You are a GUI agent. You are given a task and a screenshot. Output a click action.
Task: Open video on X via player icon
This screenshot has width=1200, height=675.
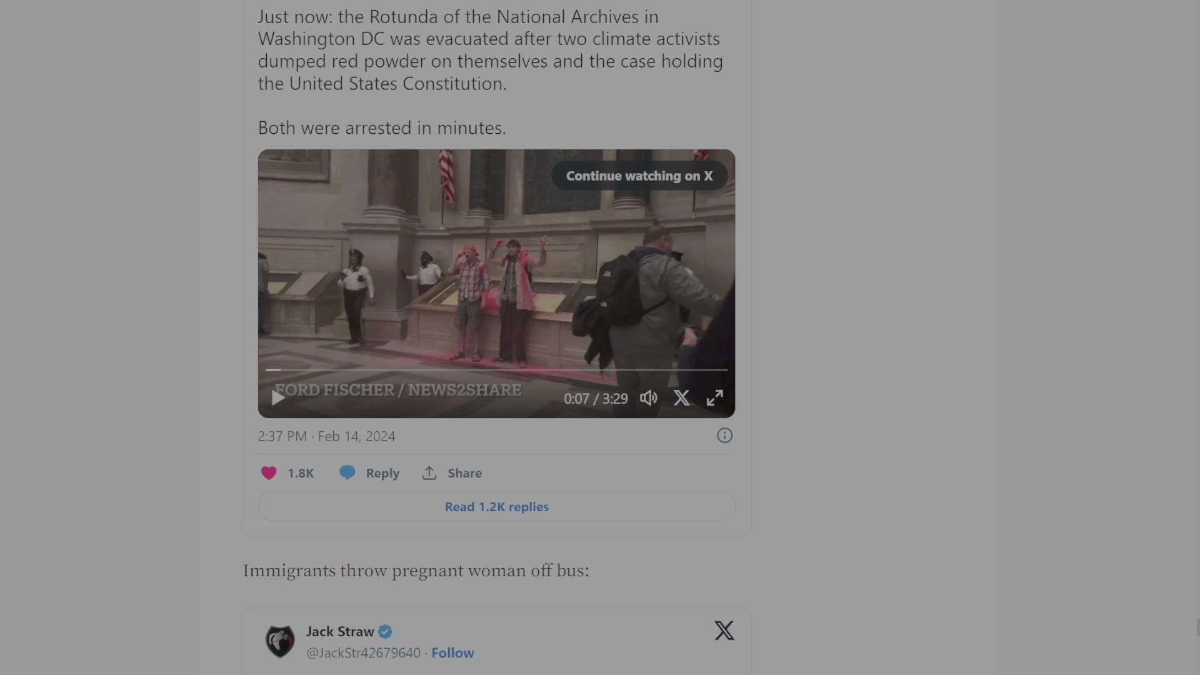682,398
